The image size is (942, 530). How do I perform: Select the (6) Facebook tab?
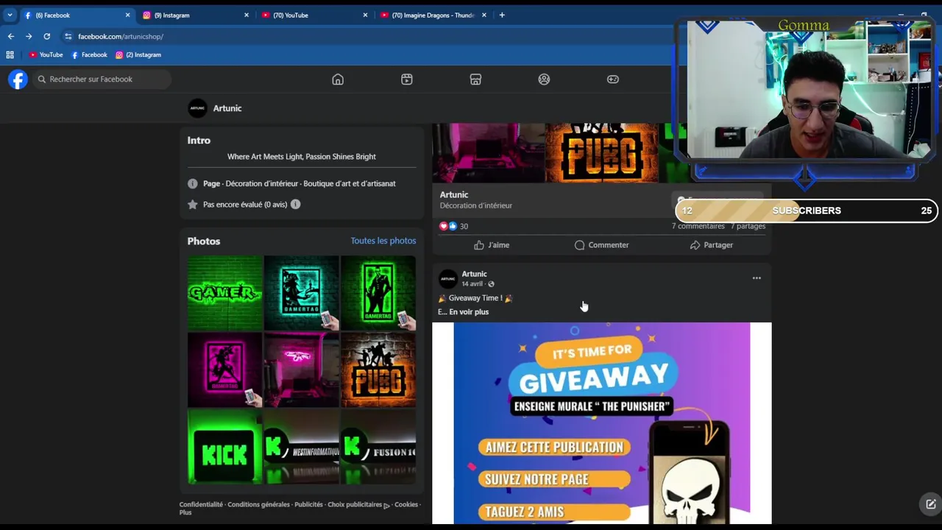pyautogui.click(x=77, y=15)
